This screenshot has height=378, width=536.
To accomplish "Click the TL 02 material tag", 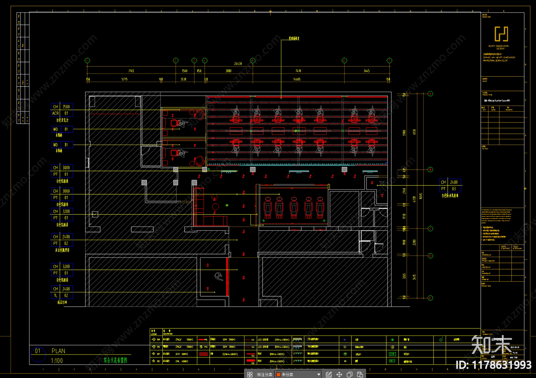I will coord(62,296).
